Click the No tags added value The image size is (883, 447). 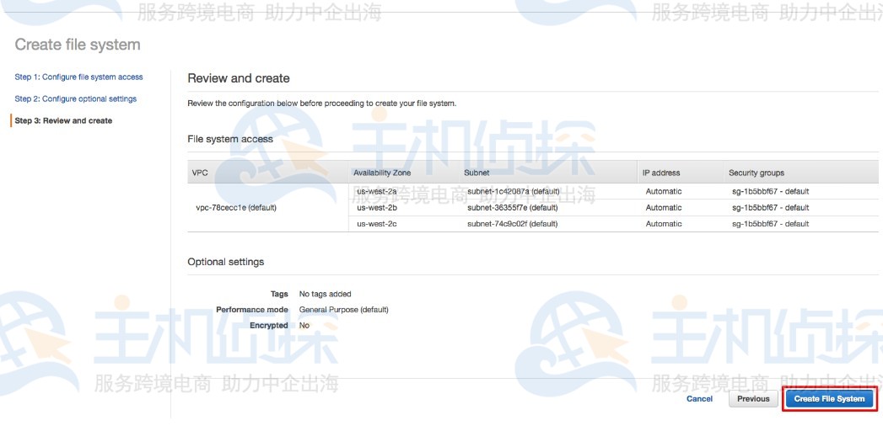coord(325,294)
